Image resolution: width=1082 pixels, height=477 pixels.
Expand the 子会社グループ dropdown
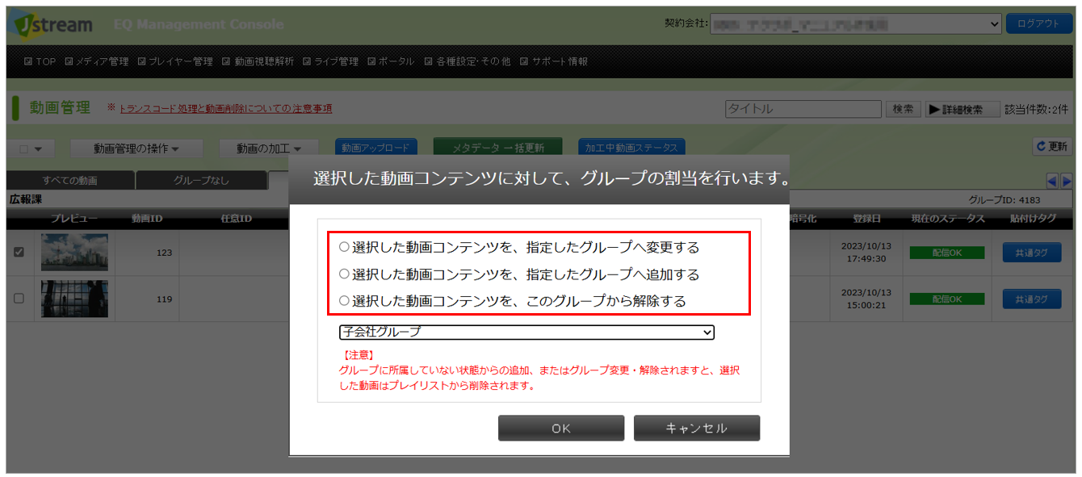pyautogui.click(x=526, y=332)
